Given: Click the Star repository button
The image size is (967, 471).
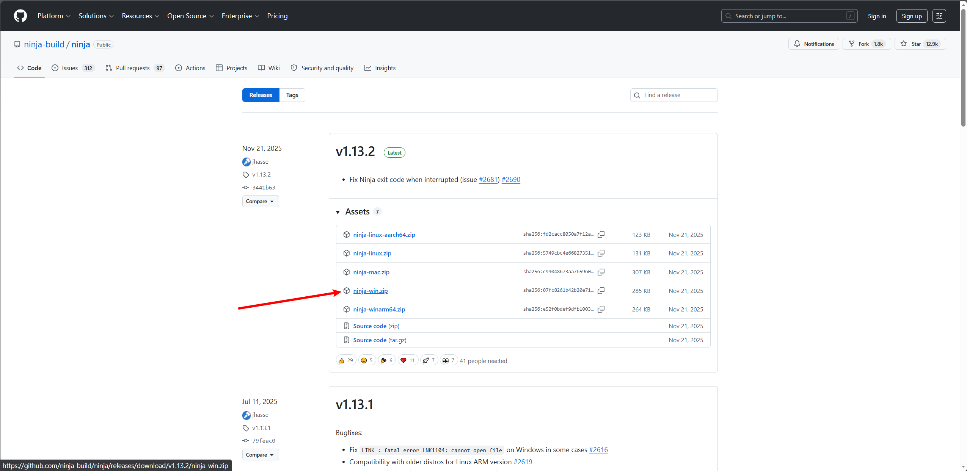Looking at the screenshot, I should tap(920, 44).
